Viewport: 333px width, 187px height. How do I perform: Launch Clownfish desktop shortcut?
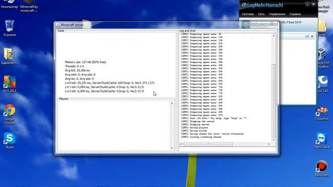point(322,111)
